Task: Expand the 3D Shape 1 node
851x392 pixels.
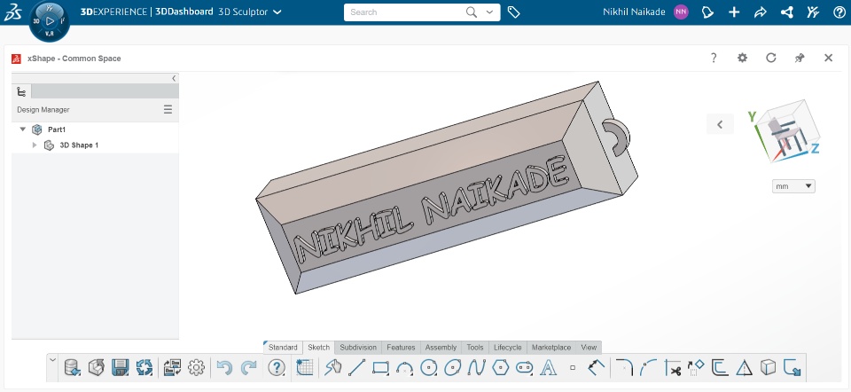Action: pos(35,145)
